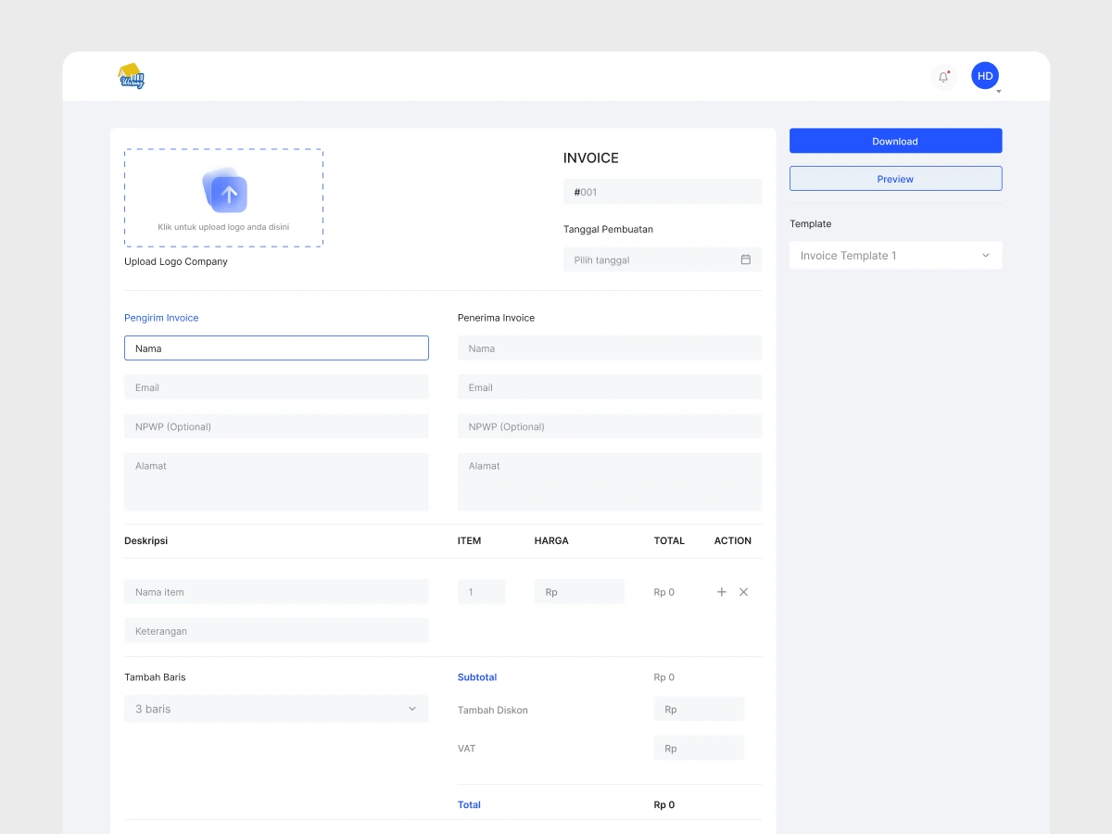The width and height of the screenshot is (1112, 834).
Task: Click the X icon to remove item row
Action: 743,591
